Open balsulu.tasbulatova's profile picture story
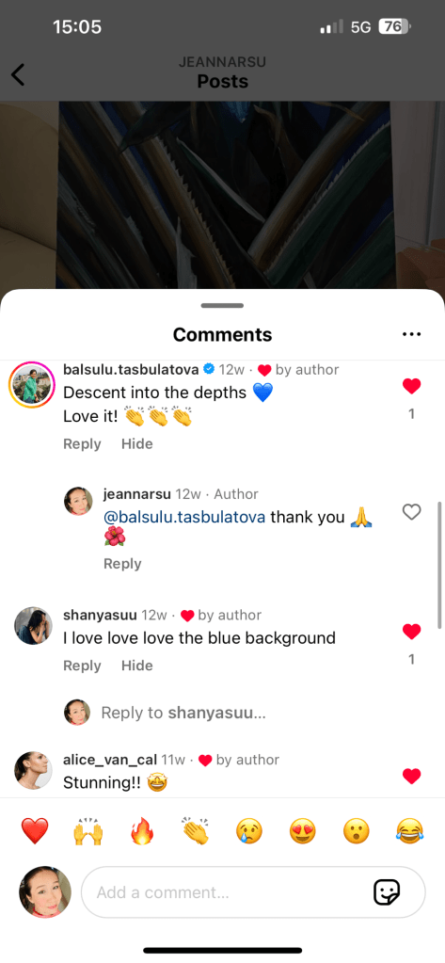The width and height of the screenshot is (445, 963). click(x=32, y=385)
